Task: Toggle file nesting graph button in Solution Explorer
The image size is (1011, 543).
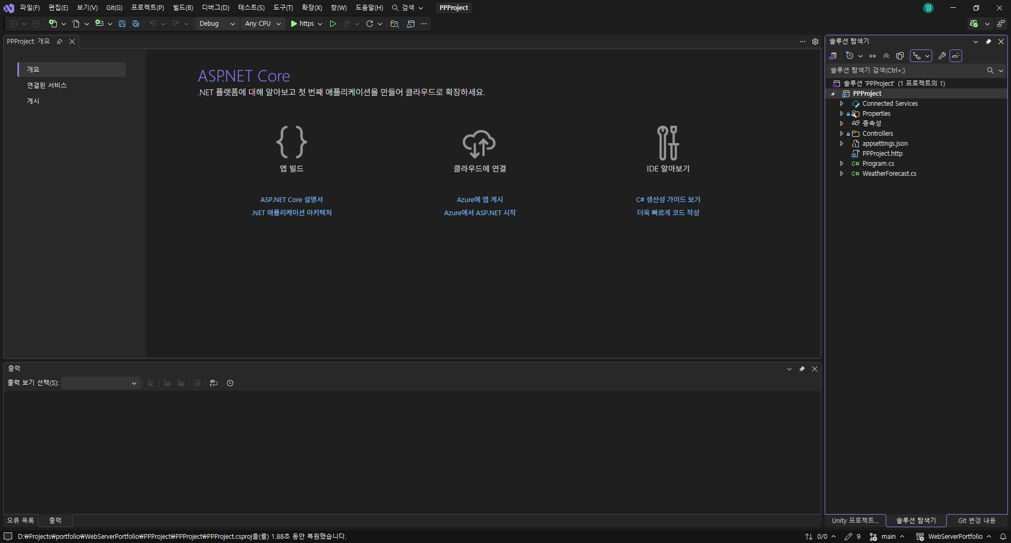Action: tap(917, 56)
